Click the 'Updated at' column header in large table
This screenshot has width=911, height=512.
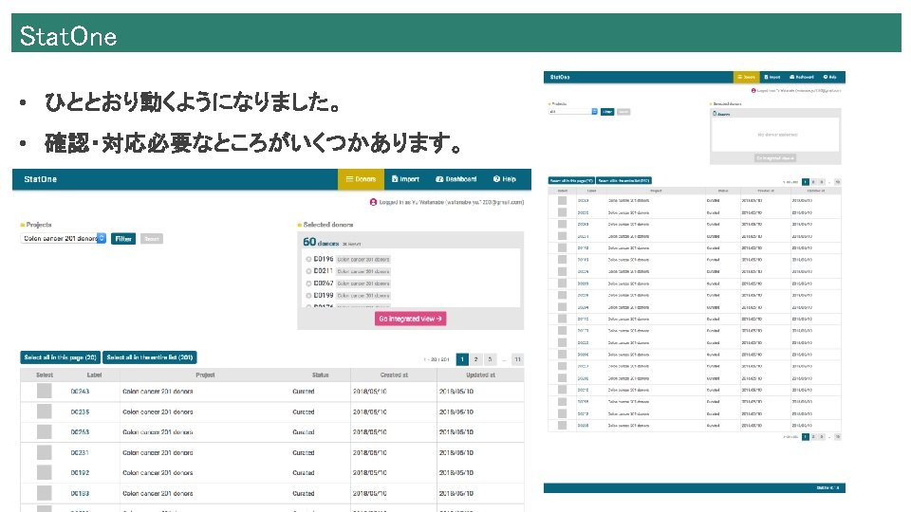tap(480, 375)
